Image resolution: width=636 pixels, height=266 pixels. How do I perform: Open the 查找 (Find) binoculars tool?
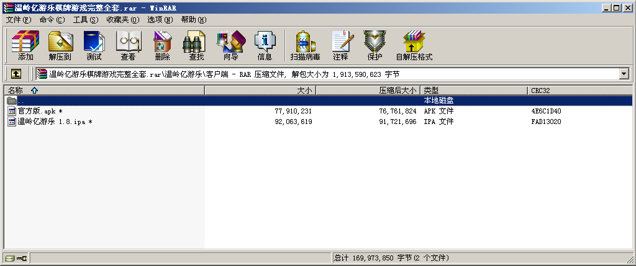196,45
